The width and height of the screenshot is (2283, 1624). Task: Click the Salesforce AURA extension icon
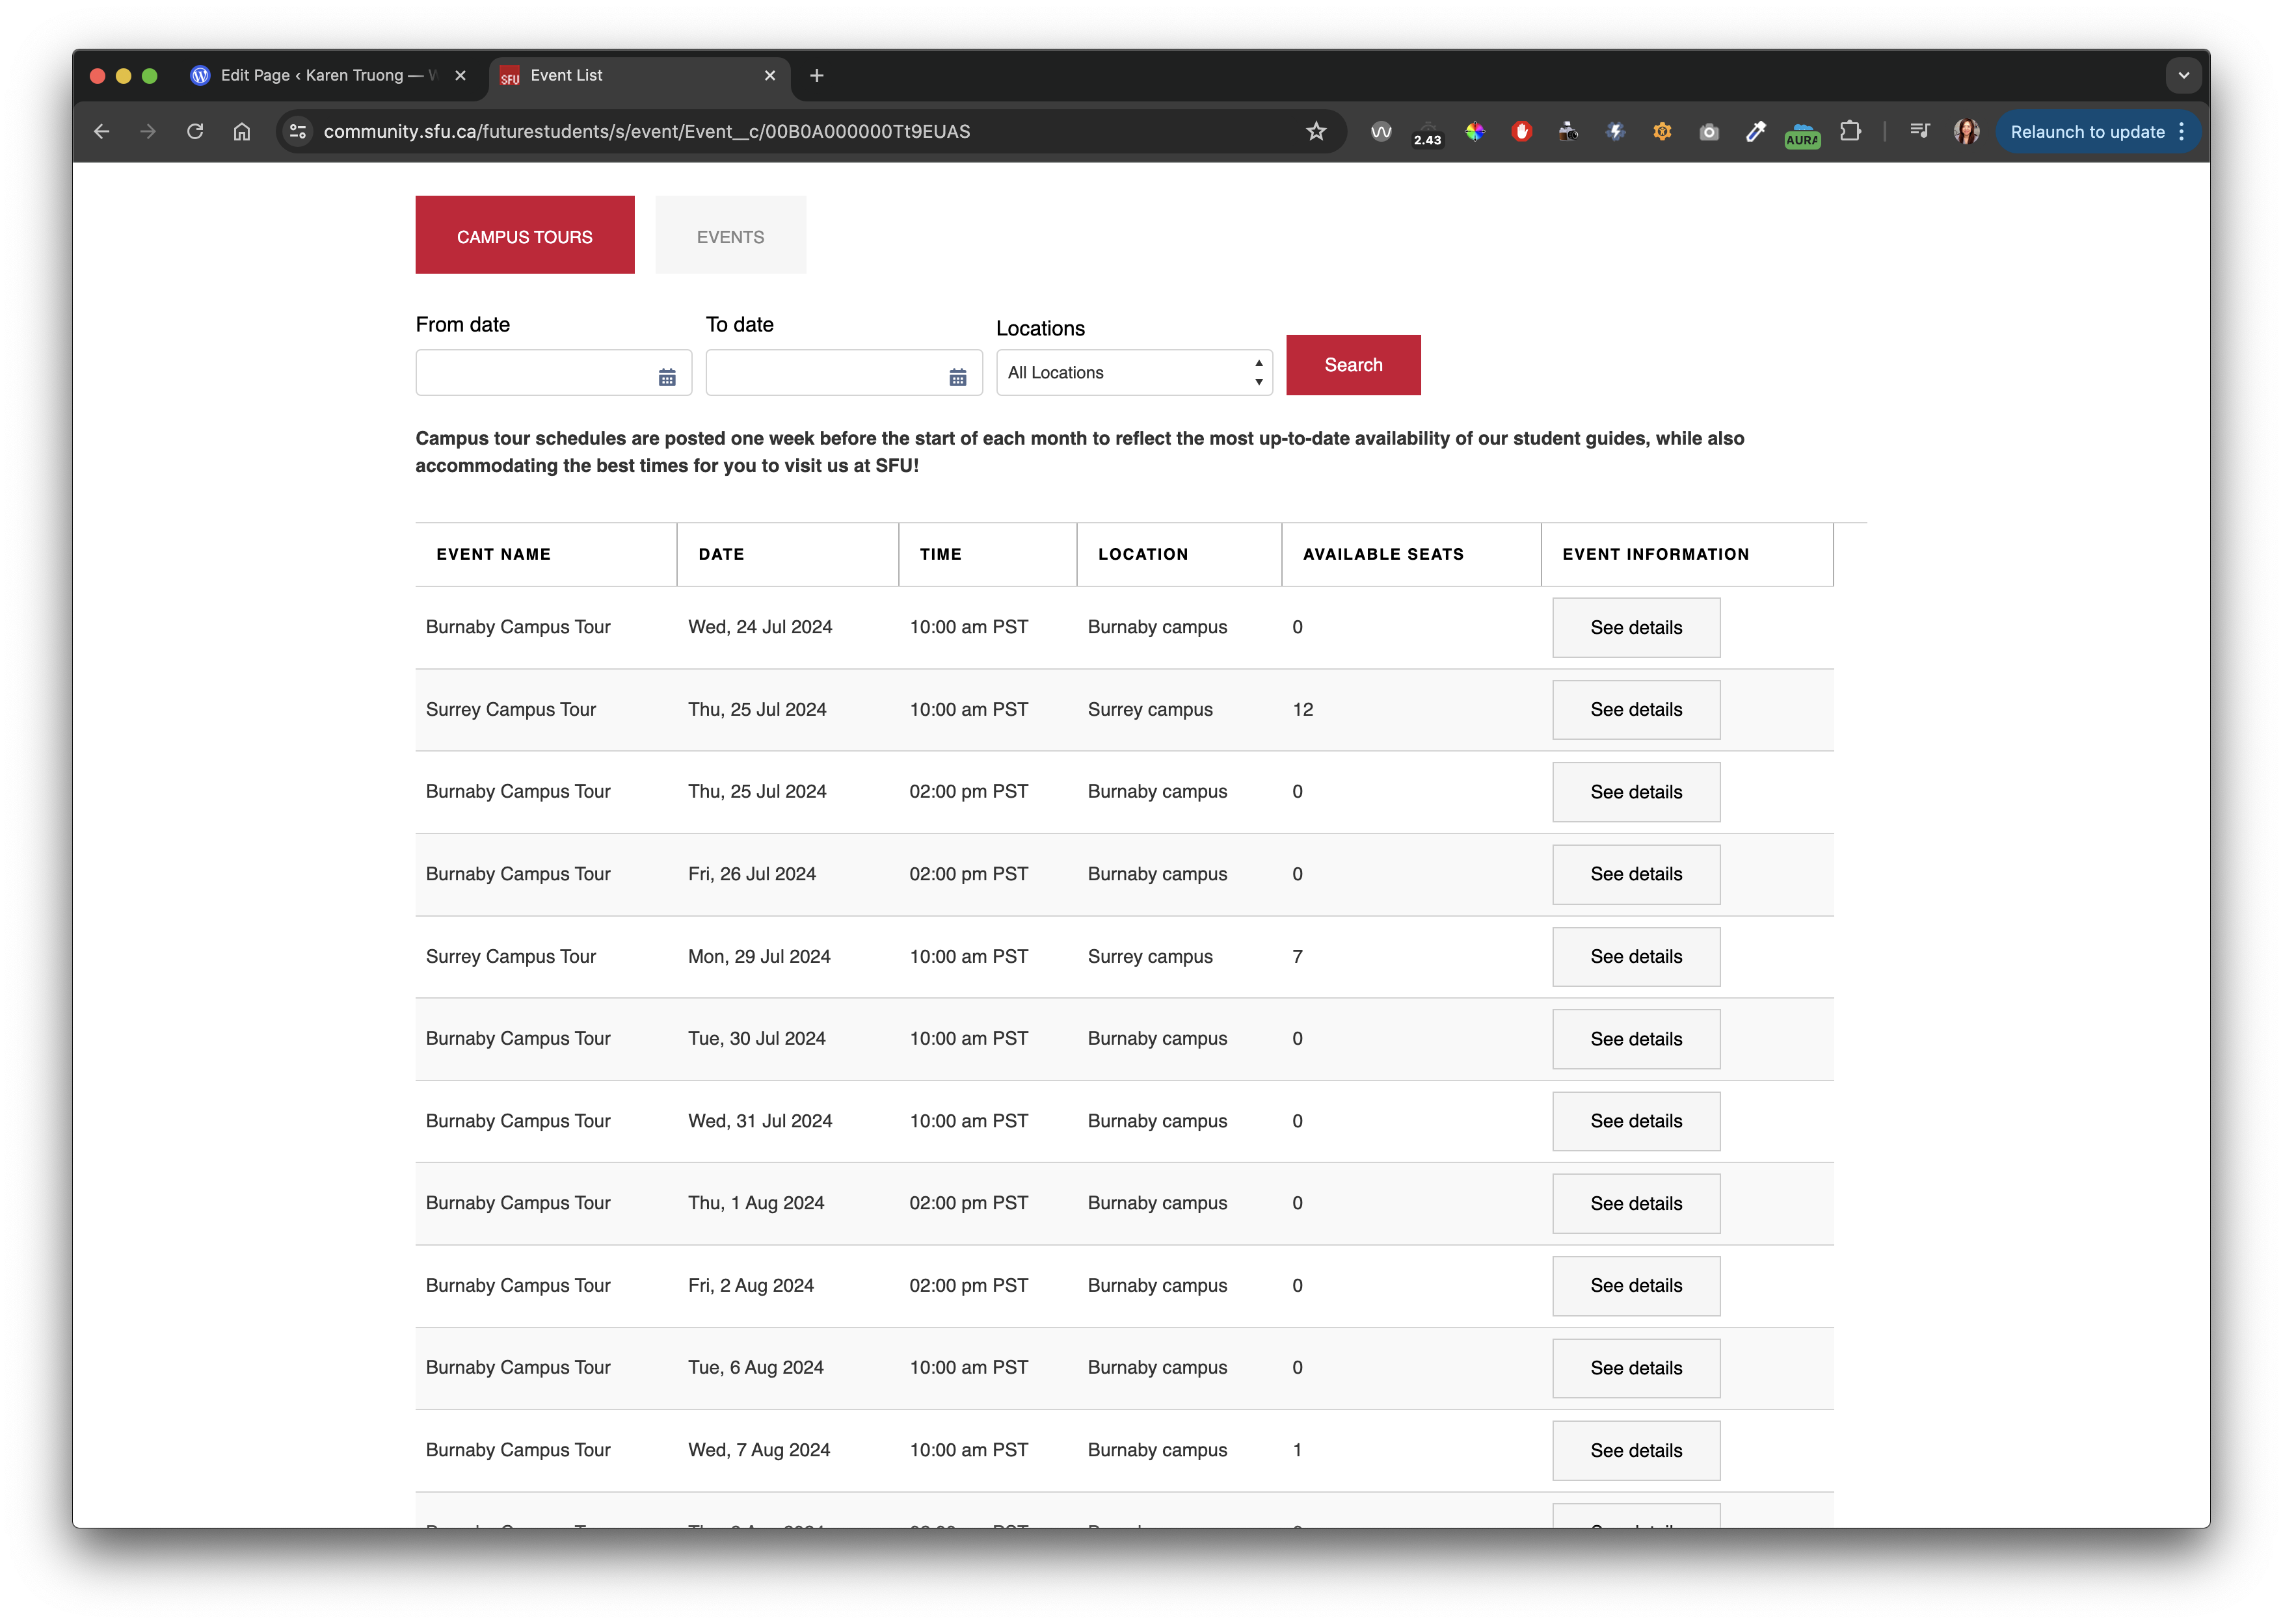point(1802,133)
